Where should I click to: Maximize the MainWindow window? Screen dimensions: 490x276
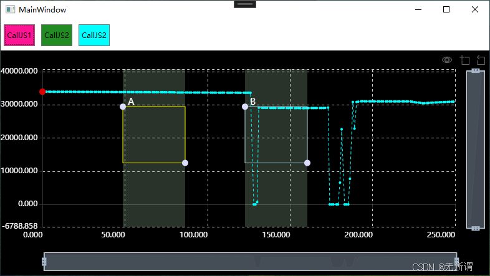click(x=446, y=9)
